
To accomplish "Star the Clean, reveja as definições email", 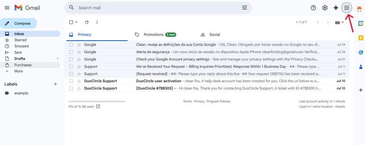I will click(x=79, y=45).
